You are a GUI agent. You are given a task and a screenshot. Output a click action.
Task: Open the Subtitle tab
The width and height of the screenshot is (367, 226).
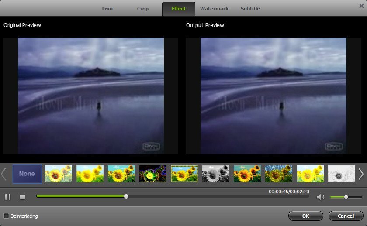tap(250, 9)
